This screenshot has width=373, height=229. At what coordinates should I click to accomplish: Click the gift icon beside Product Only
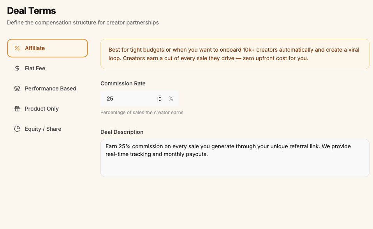click(x=17, y=109)
